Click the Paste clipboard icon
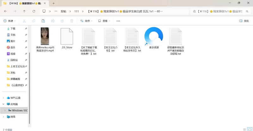The width and height of the screenshot is (253, 131). pyautogui.click(x=43, y=21)
